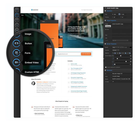
Task: Click the Form widget icon in magnified view
Action: (x=17, y=53)
